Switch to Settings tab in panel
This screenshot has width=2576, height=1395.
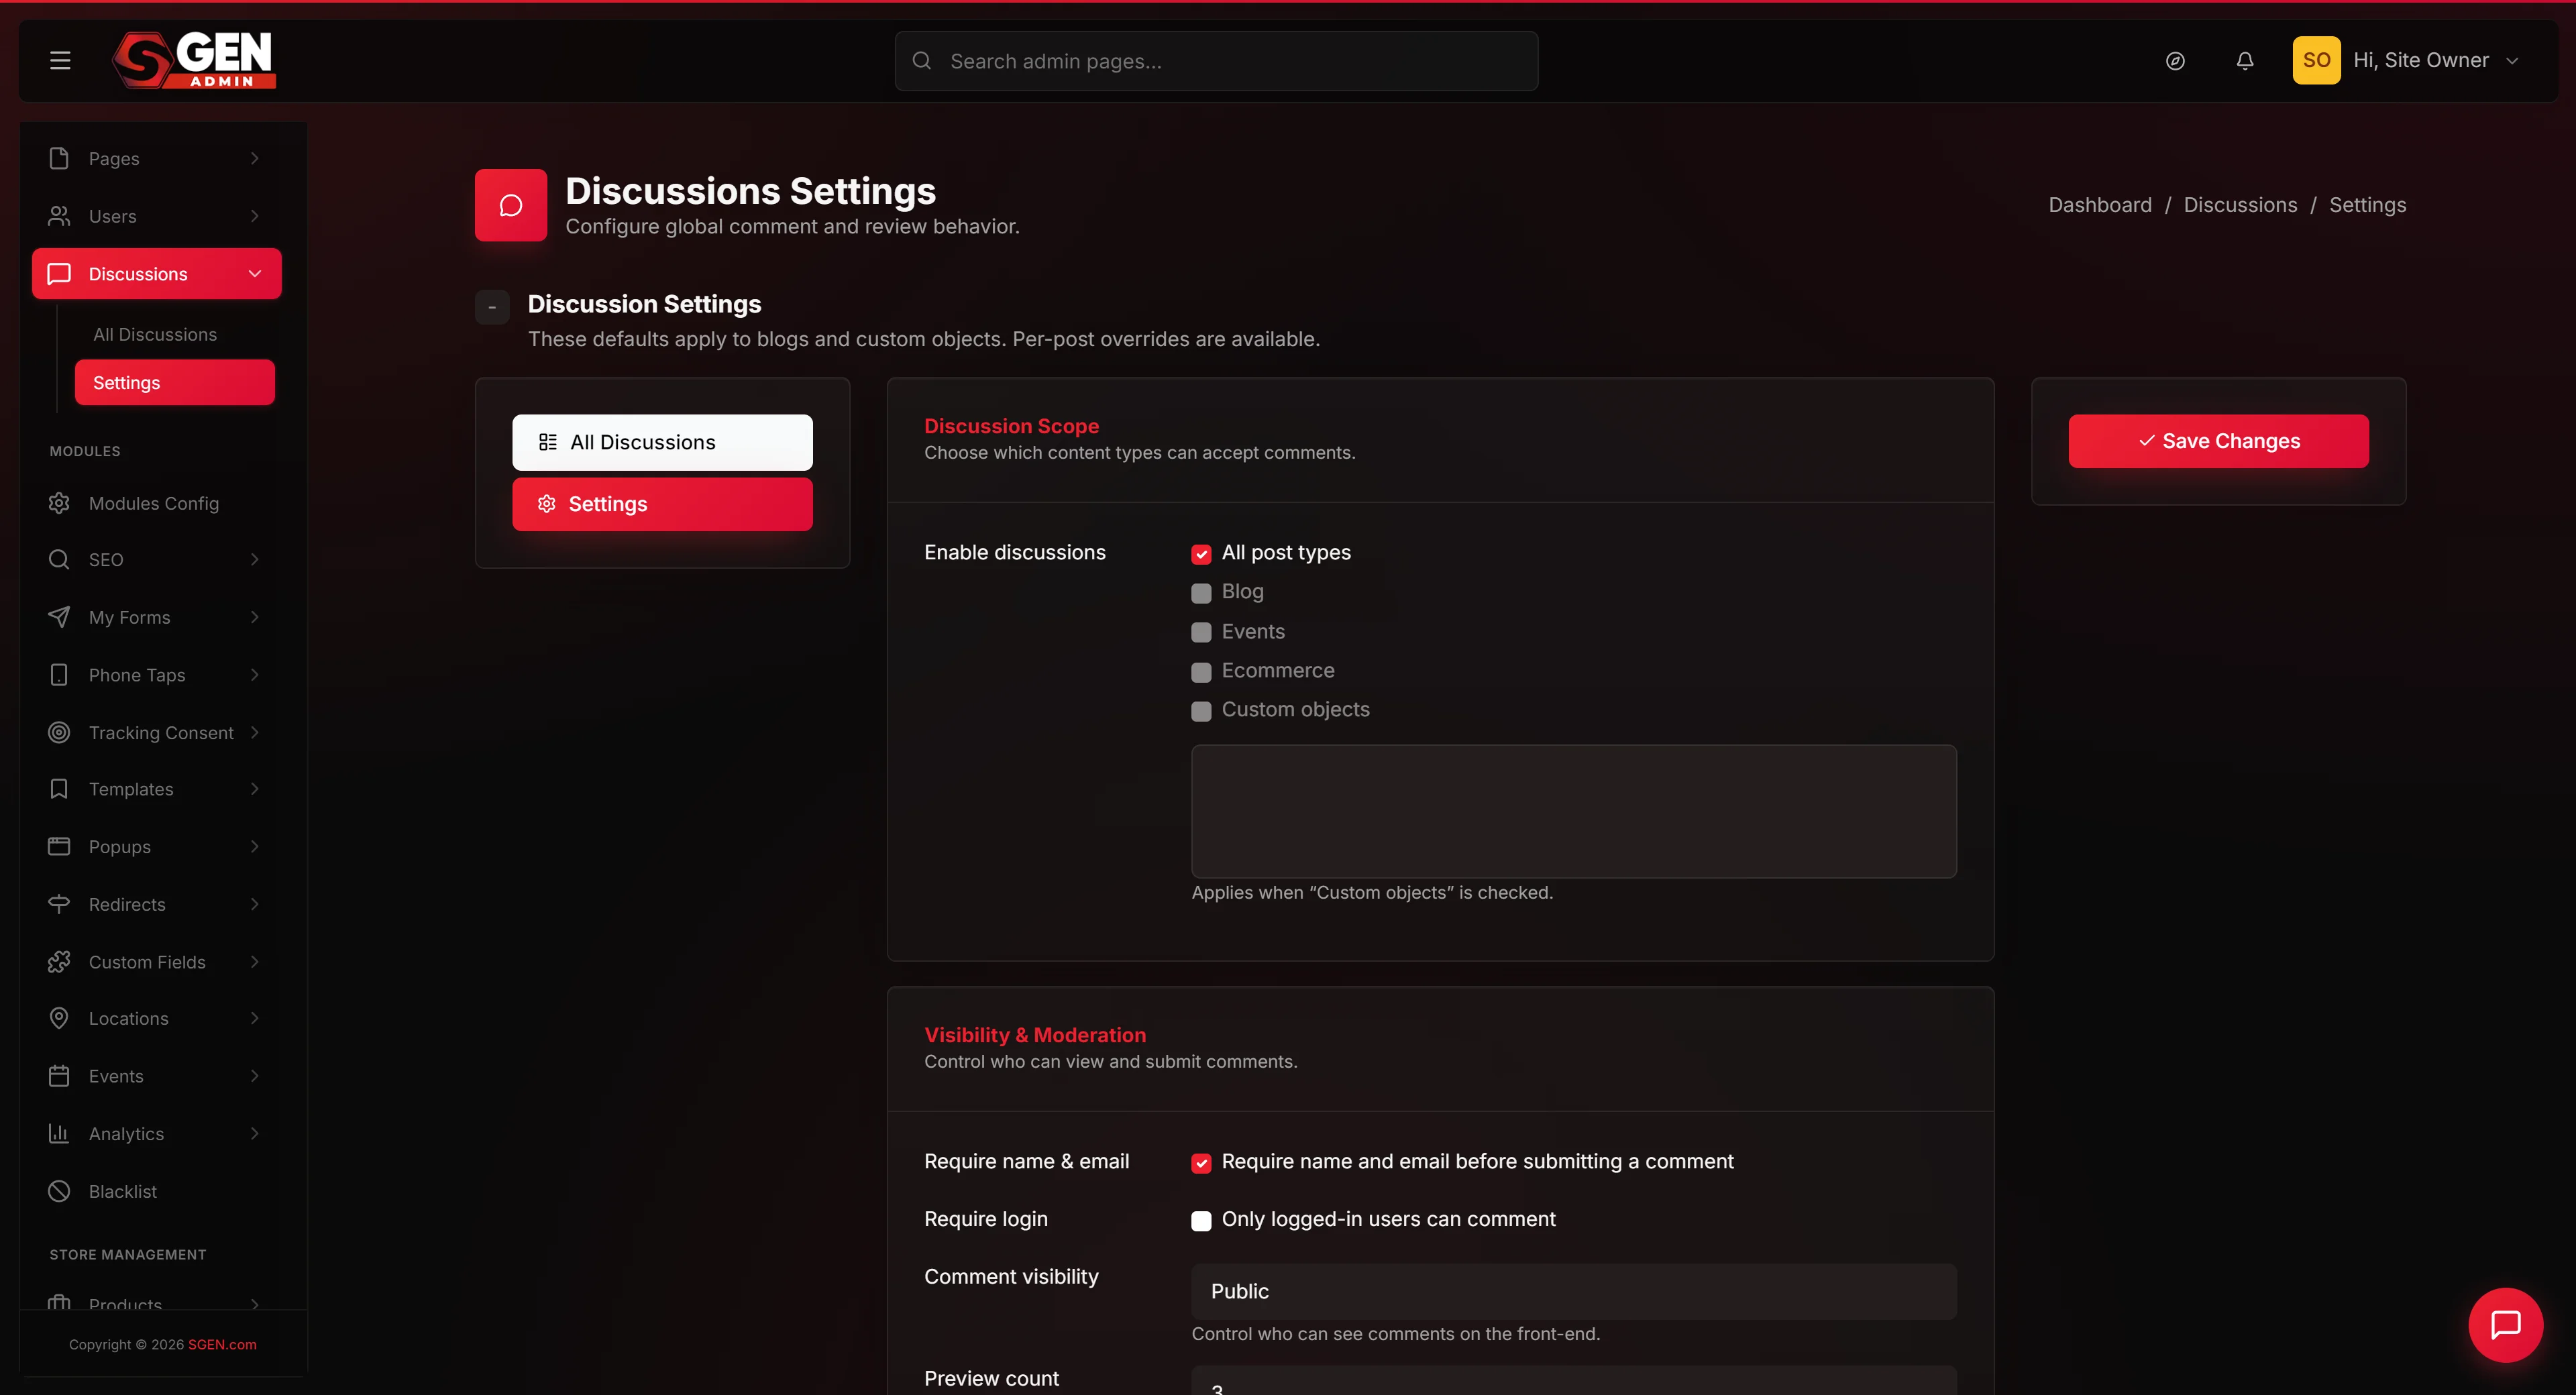tap(662, 504)
